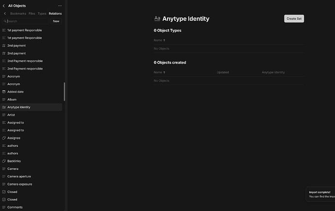Viewport: 335px width, 211px height.
Task: Click the text icon next to Camera exposure
Action: [x=3, y=184]
